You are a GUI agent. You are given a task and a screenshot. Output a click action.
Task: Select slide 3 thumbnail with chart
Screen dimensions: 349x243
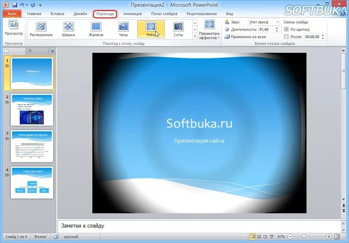(x=32, y=146)
